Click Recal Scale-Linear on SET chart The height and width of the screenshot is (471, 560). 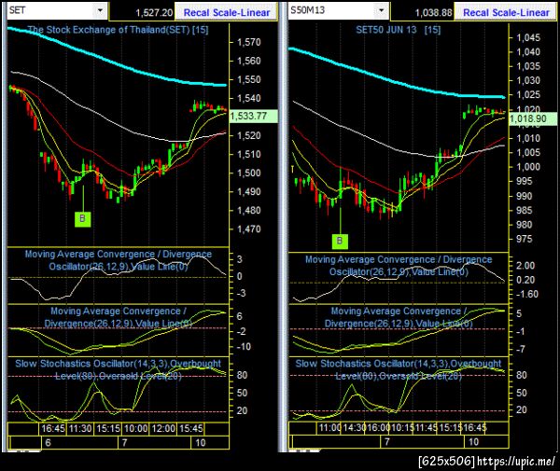point(227,12)
